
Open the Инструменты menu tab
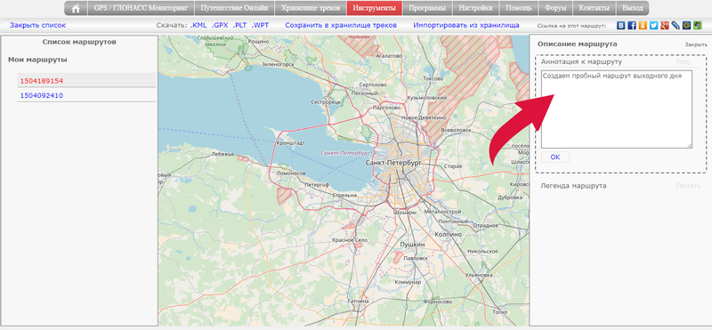click(x=374, y=8)
